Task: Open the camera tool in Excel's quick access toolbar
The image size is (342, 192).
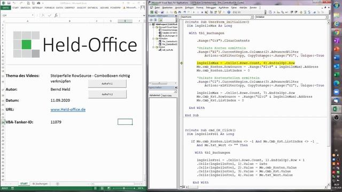Action: click(x=38, y=3)
